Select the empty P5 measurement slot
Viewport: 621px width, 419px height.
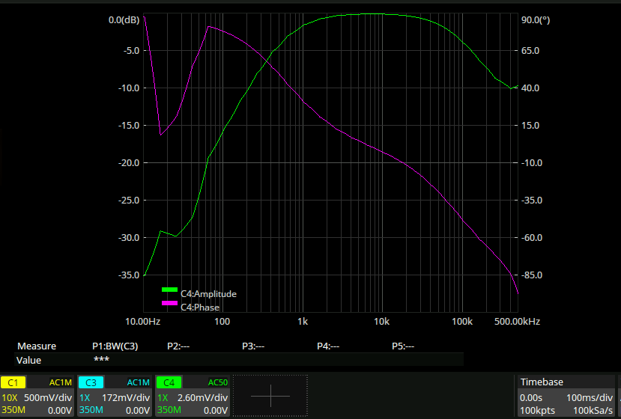pyautogui.click(x=403, y=346)
